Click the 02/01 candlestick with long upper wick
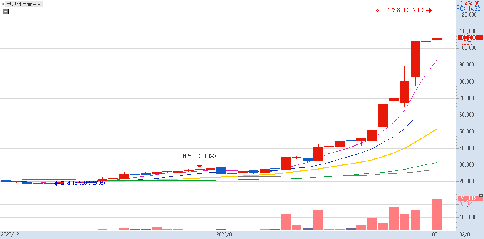The width and height of the screenshot is (484, 239). click(x=437, y=31)
